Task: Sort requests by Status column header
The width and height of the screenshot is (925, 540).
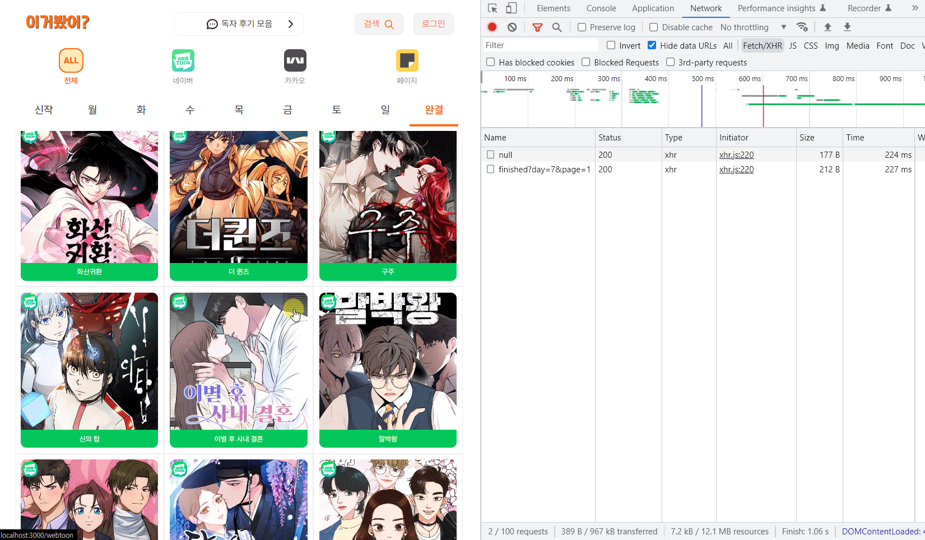Action: (x=628, y=138)
